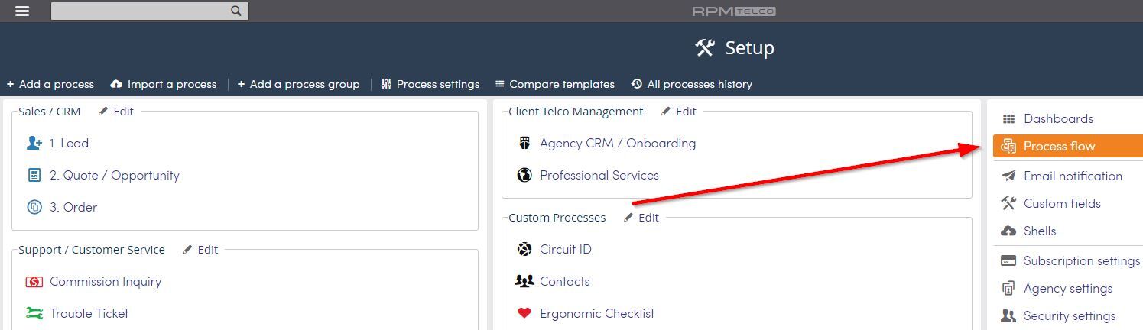
Task: Click the Quote / Opportunity icon
Action: [34, 175]
